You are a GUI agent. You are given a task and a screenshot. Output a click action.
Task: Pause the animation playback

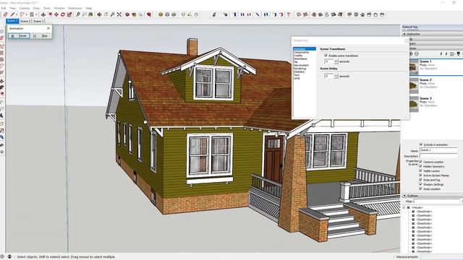(20, 36)
